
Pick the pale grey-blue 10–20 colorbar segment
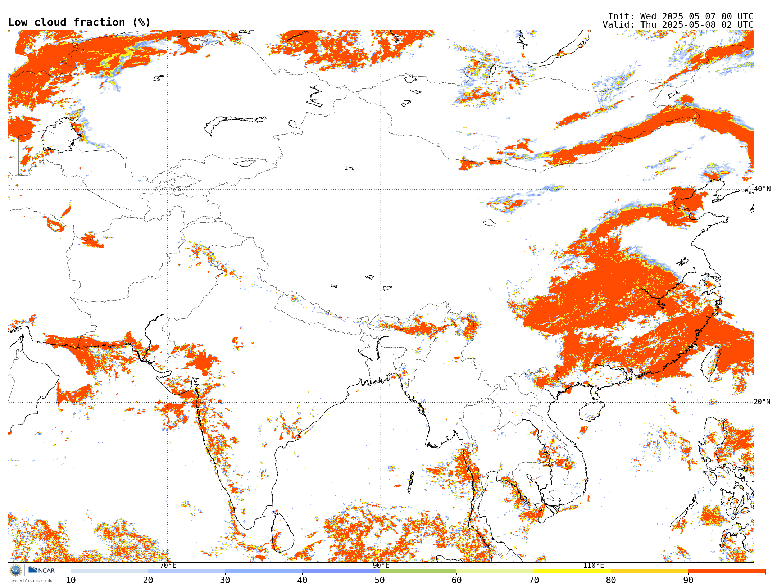pyautogui.click(x=109, y=571)
